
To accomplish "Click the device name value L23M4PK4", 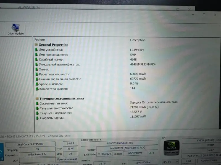I will (x=137, y=50).
